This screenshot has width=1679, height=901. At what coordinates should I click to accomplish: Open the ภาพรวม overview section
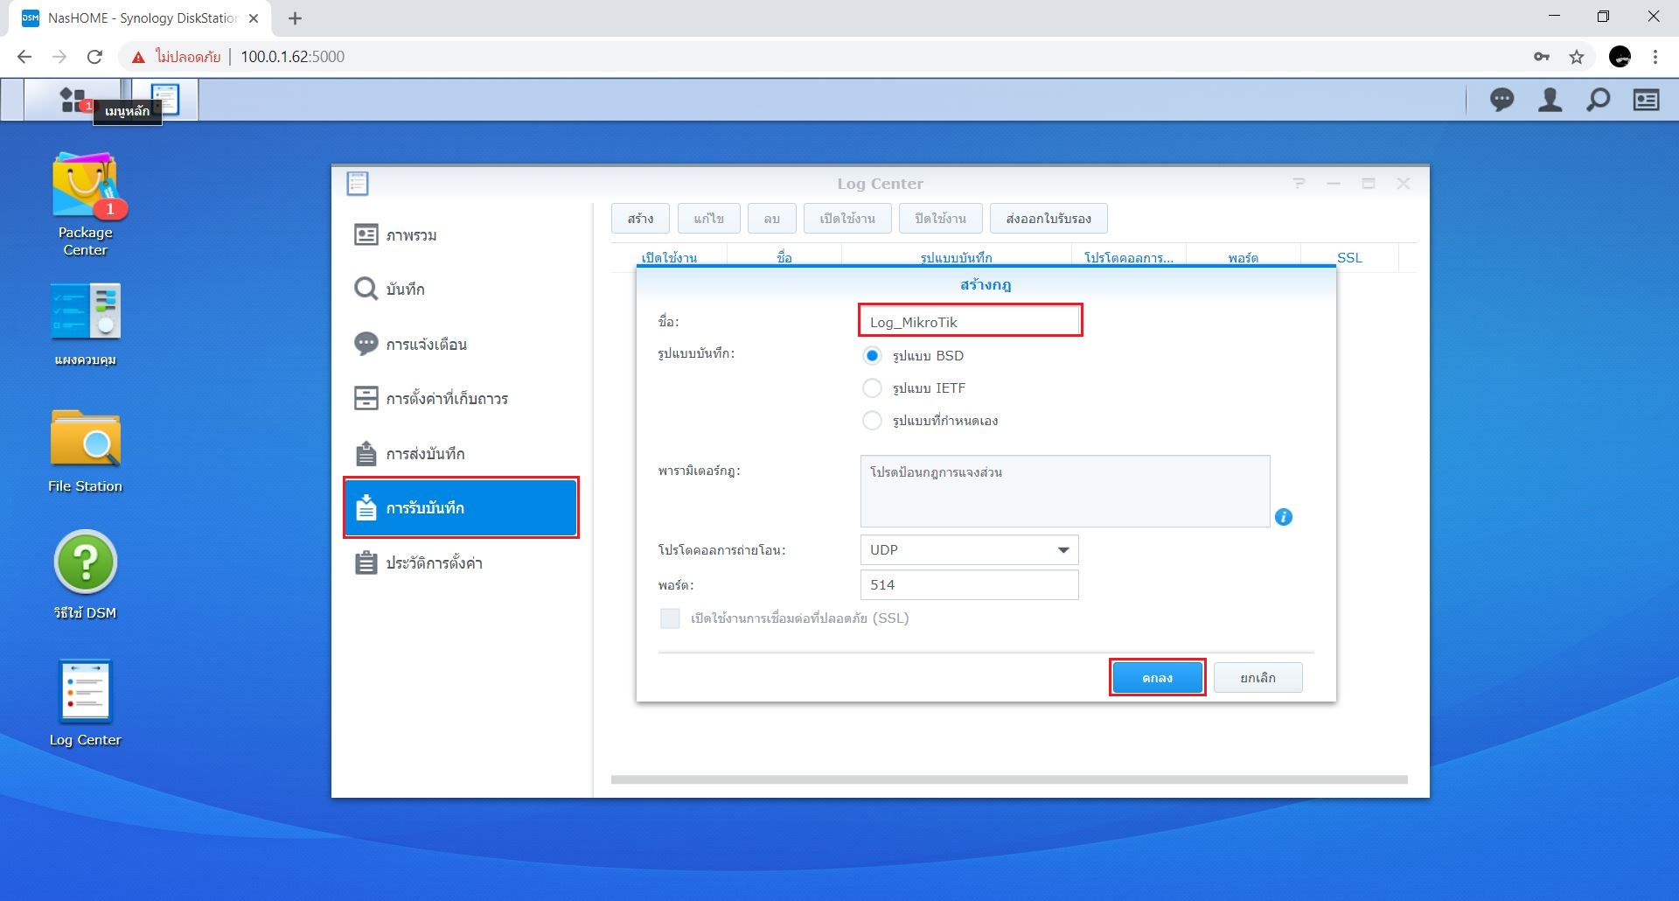411,234
